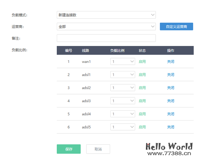Click the 取消 button
The width and height of the screenshot is (203, 163).
[98, 149]
